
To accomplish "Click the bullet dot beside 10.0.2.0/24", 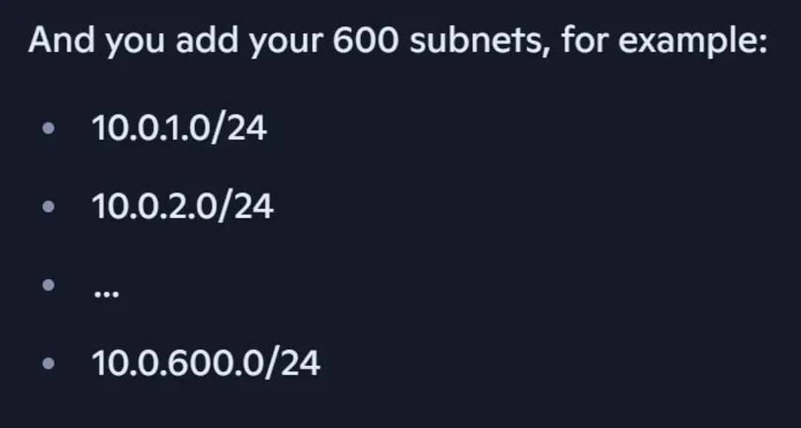I will coord(48,206).
